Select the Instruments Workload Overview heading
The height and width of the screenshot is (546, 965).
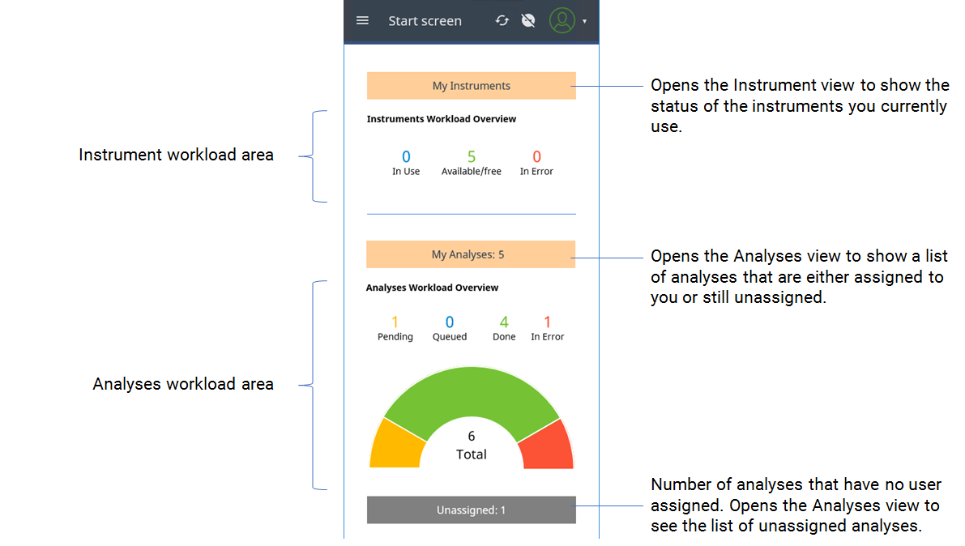coord(442,118)
